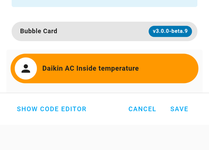Tap the orange Daikin AC card background
The height and width of the screenshot is (150, 209).
point(164,69)
